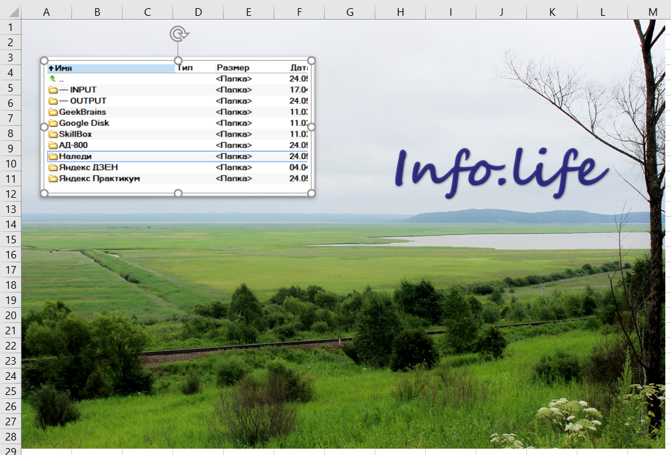Click the folder icon beside Наледи
Image resolution: width=671 pixels, height=455 pixels.
click(x=53, y=157)
